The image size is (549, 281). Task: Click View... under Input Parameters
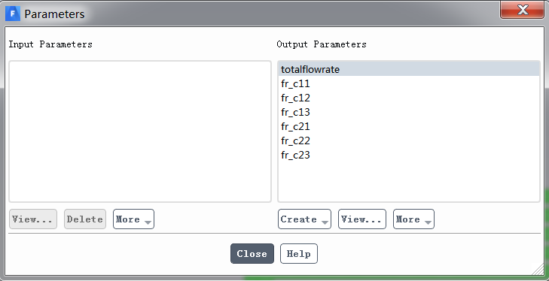coord(33,219)
